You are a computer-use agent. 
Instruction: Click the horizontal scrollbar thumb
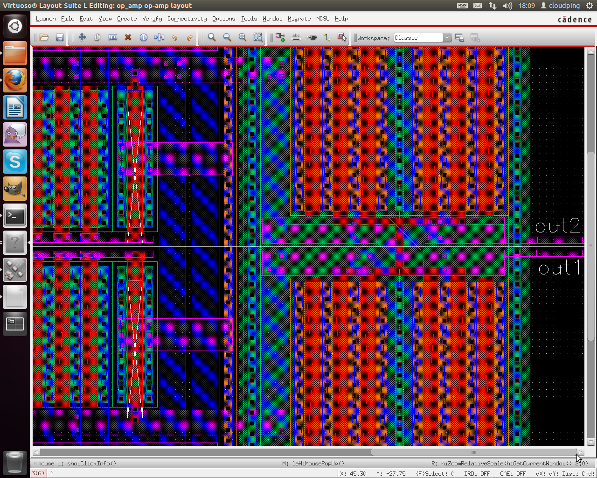[x=474, y=452]
